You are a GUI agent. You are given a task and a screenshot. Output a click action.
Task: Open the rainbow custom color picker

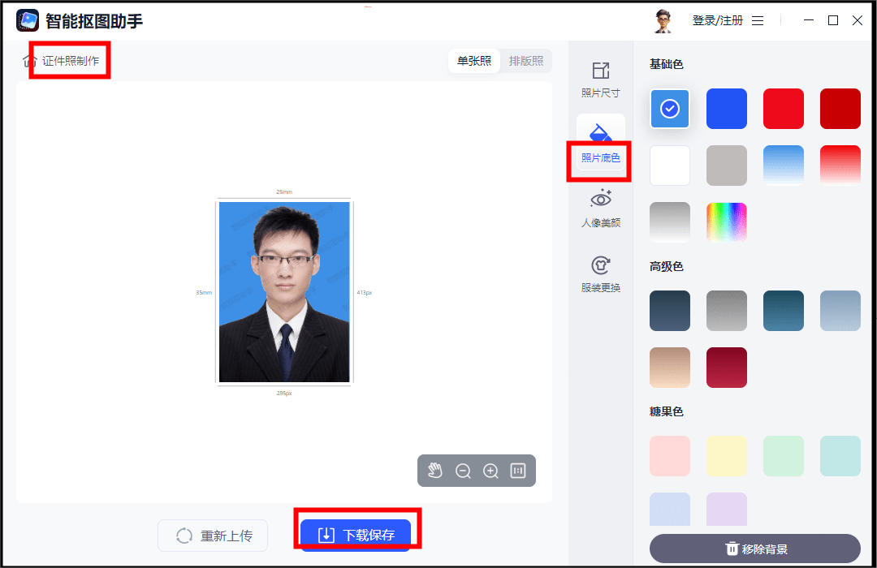click(x=727, y=222)
